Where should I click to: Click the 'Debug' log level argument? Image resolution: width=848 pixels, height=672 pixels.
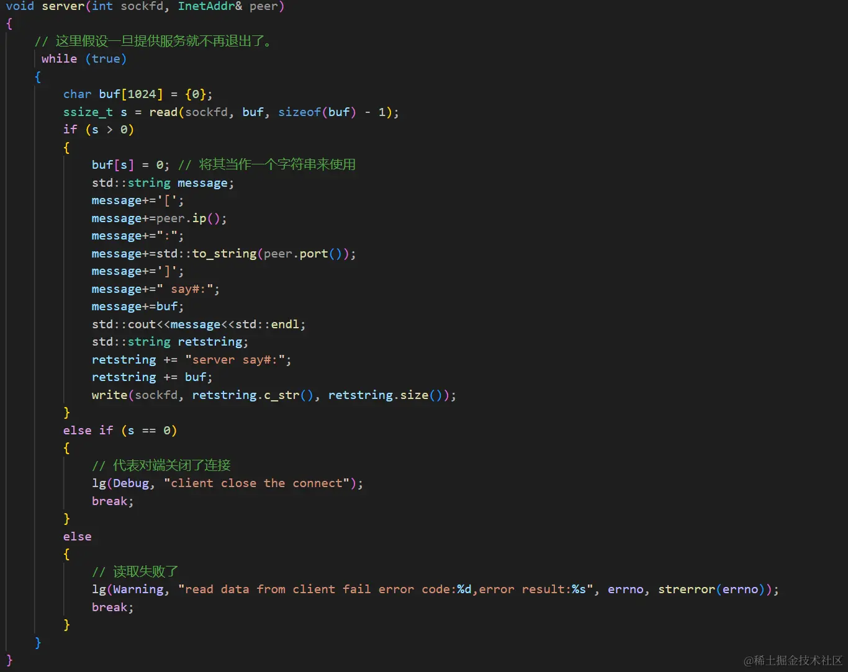[x=130, y=483]
